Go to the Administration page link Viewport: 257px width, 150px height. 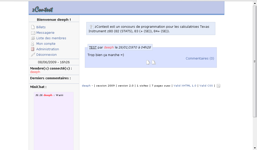tap(47, 49)
